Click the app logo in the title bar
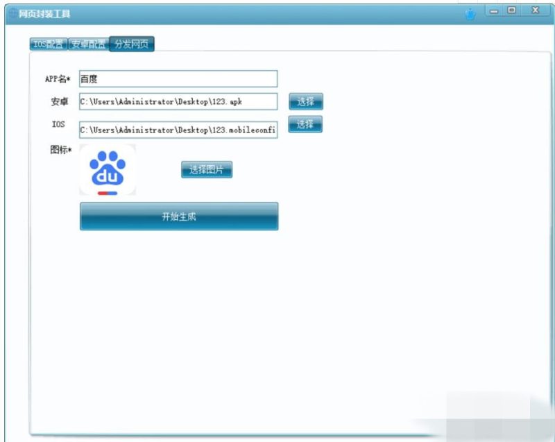This screenshot has width=555, height=442. coord(13,14)
